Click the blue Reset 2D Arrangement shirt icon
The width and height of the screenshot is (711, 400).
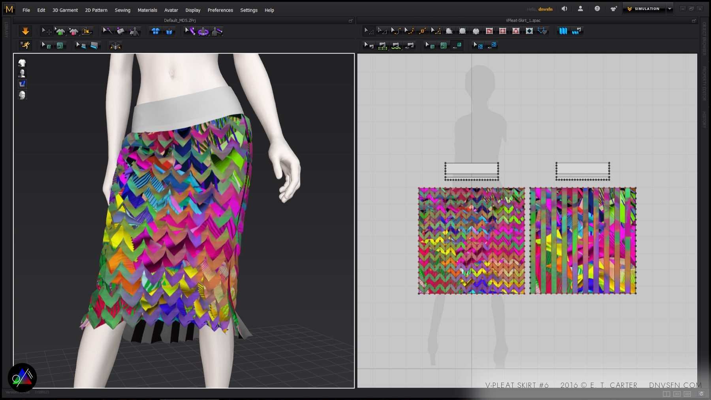(x=156, y=31)
